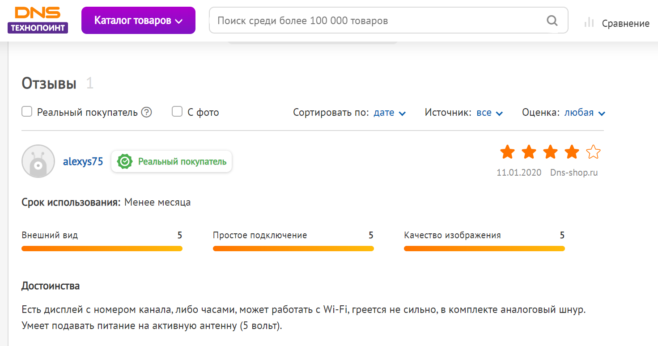The image size is (658, 346).
Task: Open the Источник все dropdown
Action: 490,113
